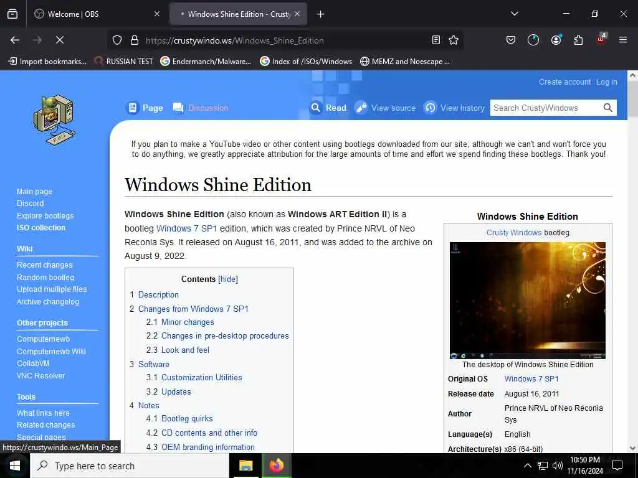
Task: Close the Welcome OBS tab
Action: (157, 14)
